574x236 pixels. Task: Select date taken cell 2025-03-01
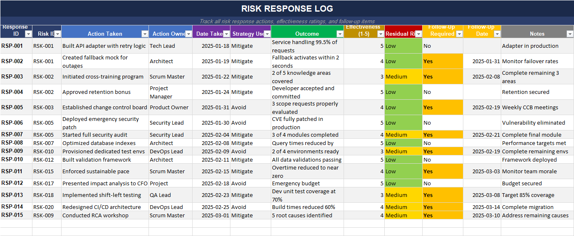tap(211, 215)
